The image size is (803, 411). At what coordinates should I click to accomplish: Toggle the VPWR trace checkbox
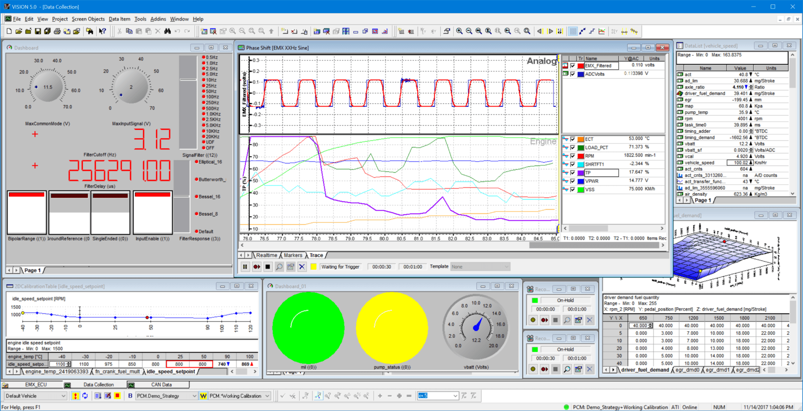tap(573, 181)
